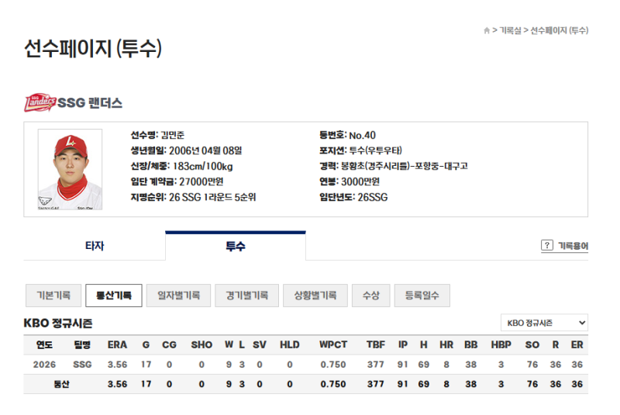The image size is (620, 415).
Task: Switch to the 타자 tab
Action: click(95, 246)
